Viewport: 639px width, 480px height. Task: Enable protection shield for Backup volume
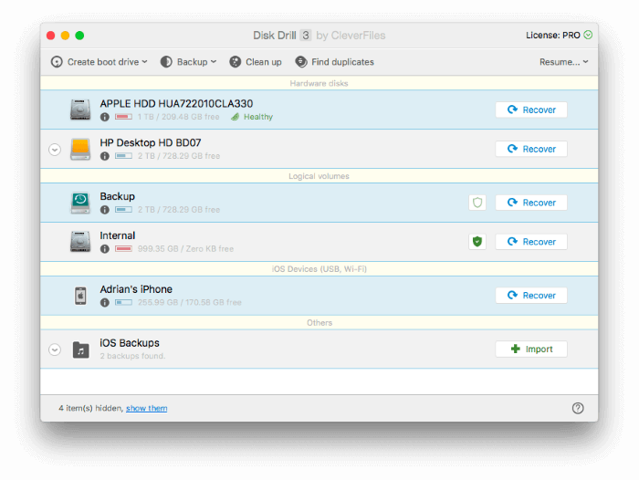coord(477,203)
